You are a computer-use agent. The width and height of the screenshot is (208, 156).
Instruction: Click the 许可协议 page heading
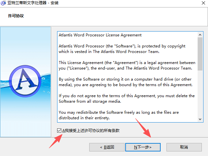(16, 16)
